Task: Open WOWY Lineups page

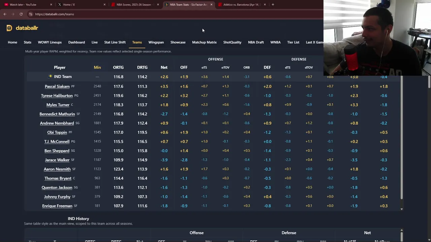Action: coord(50,42)
